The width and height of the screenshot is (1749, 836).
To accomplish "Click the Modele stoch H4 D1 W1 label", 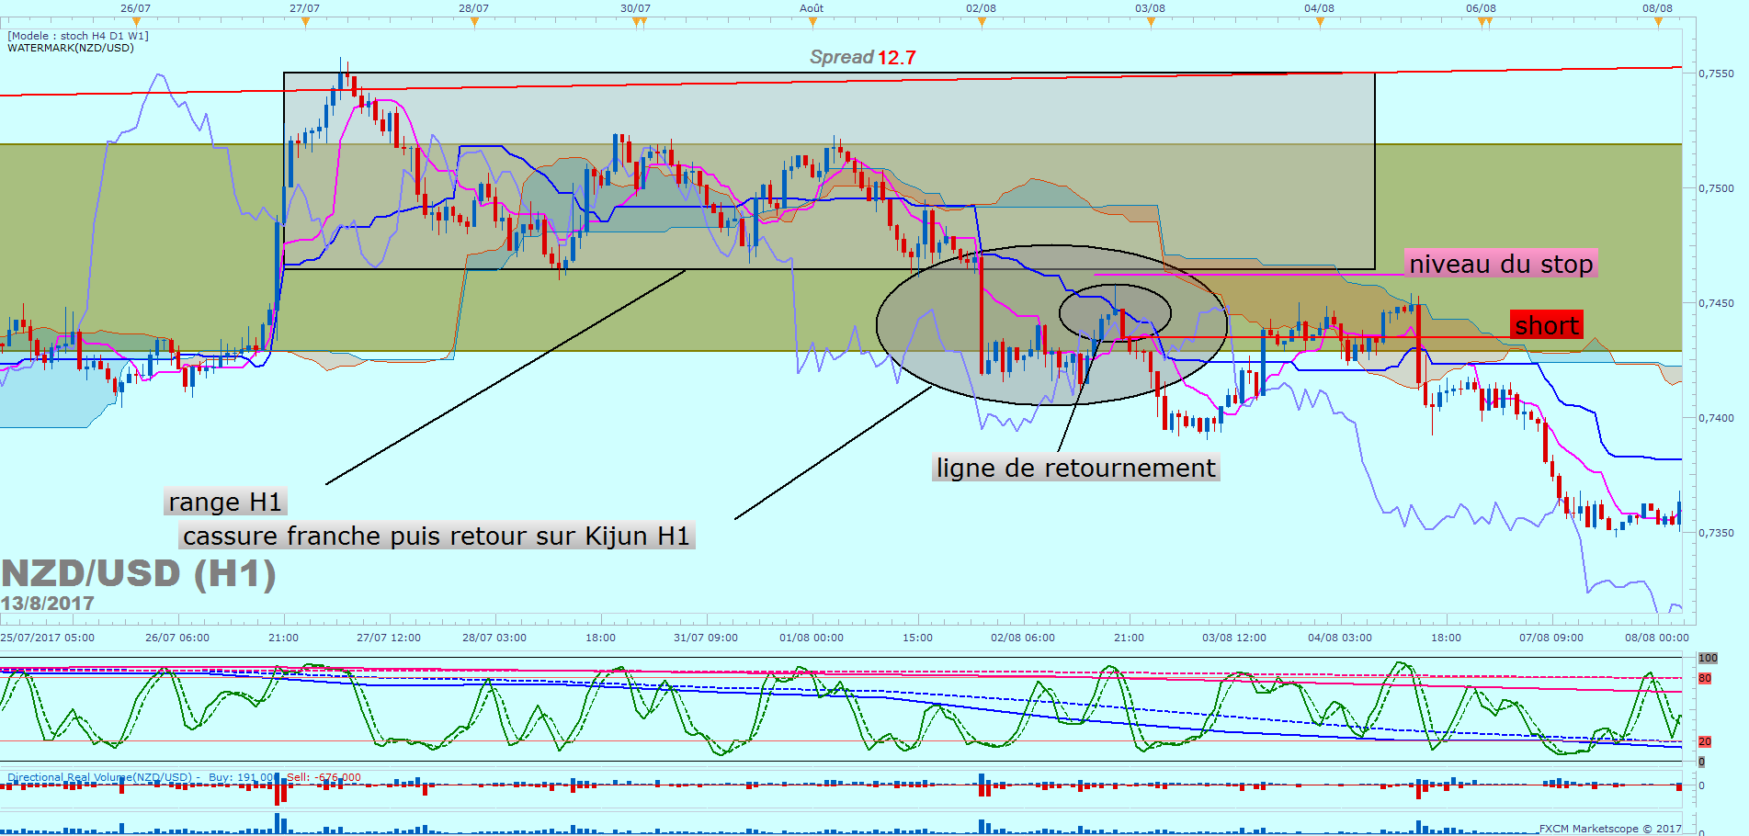I will pyautogui.click(x=78, y=36).
